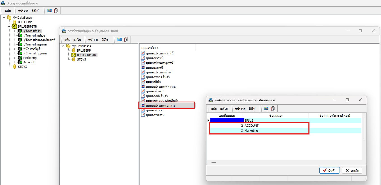Toggle the มุมมองรายงาน checkbox
The image size is (381, 185).
coord(143,115)
